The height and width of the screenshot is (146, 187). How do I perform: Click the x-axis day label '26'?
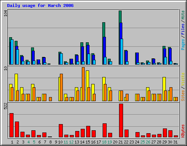coord(148,142)
